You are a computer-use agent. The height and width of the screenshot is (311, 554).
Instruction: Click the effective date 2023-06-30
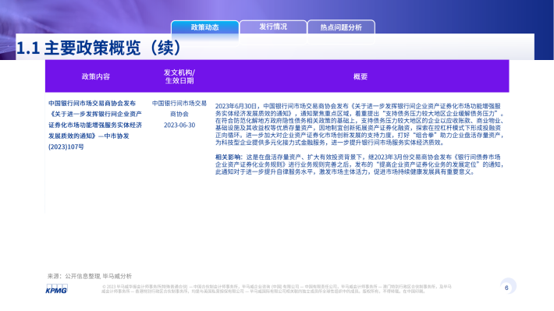pos(179,125)
